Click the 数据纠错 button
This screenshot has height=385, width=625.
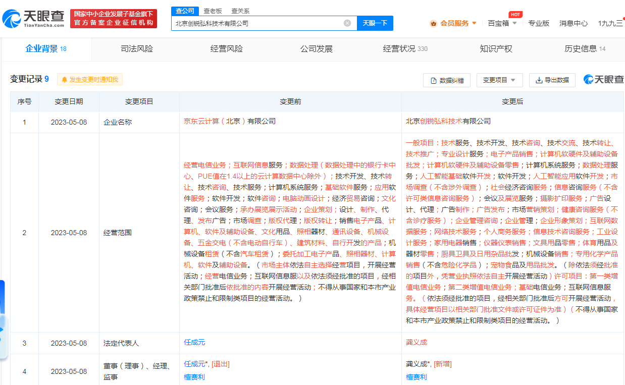[x=447, y=80]
